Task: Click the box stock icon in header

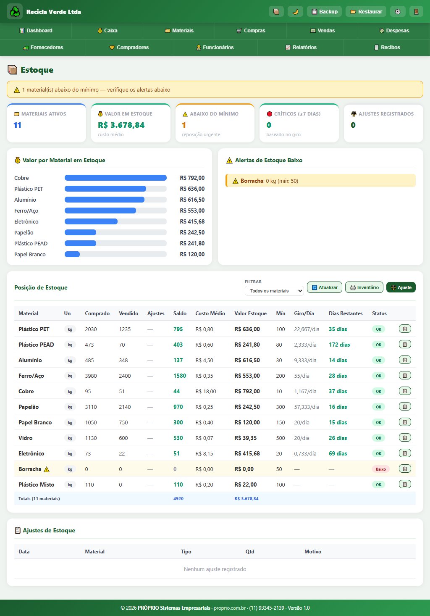Action: point(276,11)
